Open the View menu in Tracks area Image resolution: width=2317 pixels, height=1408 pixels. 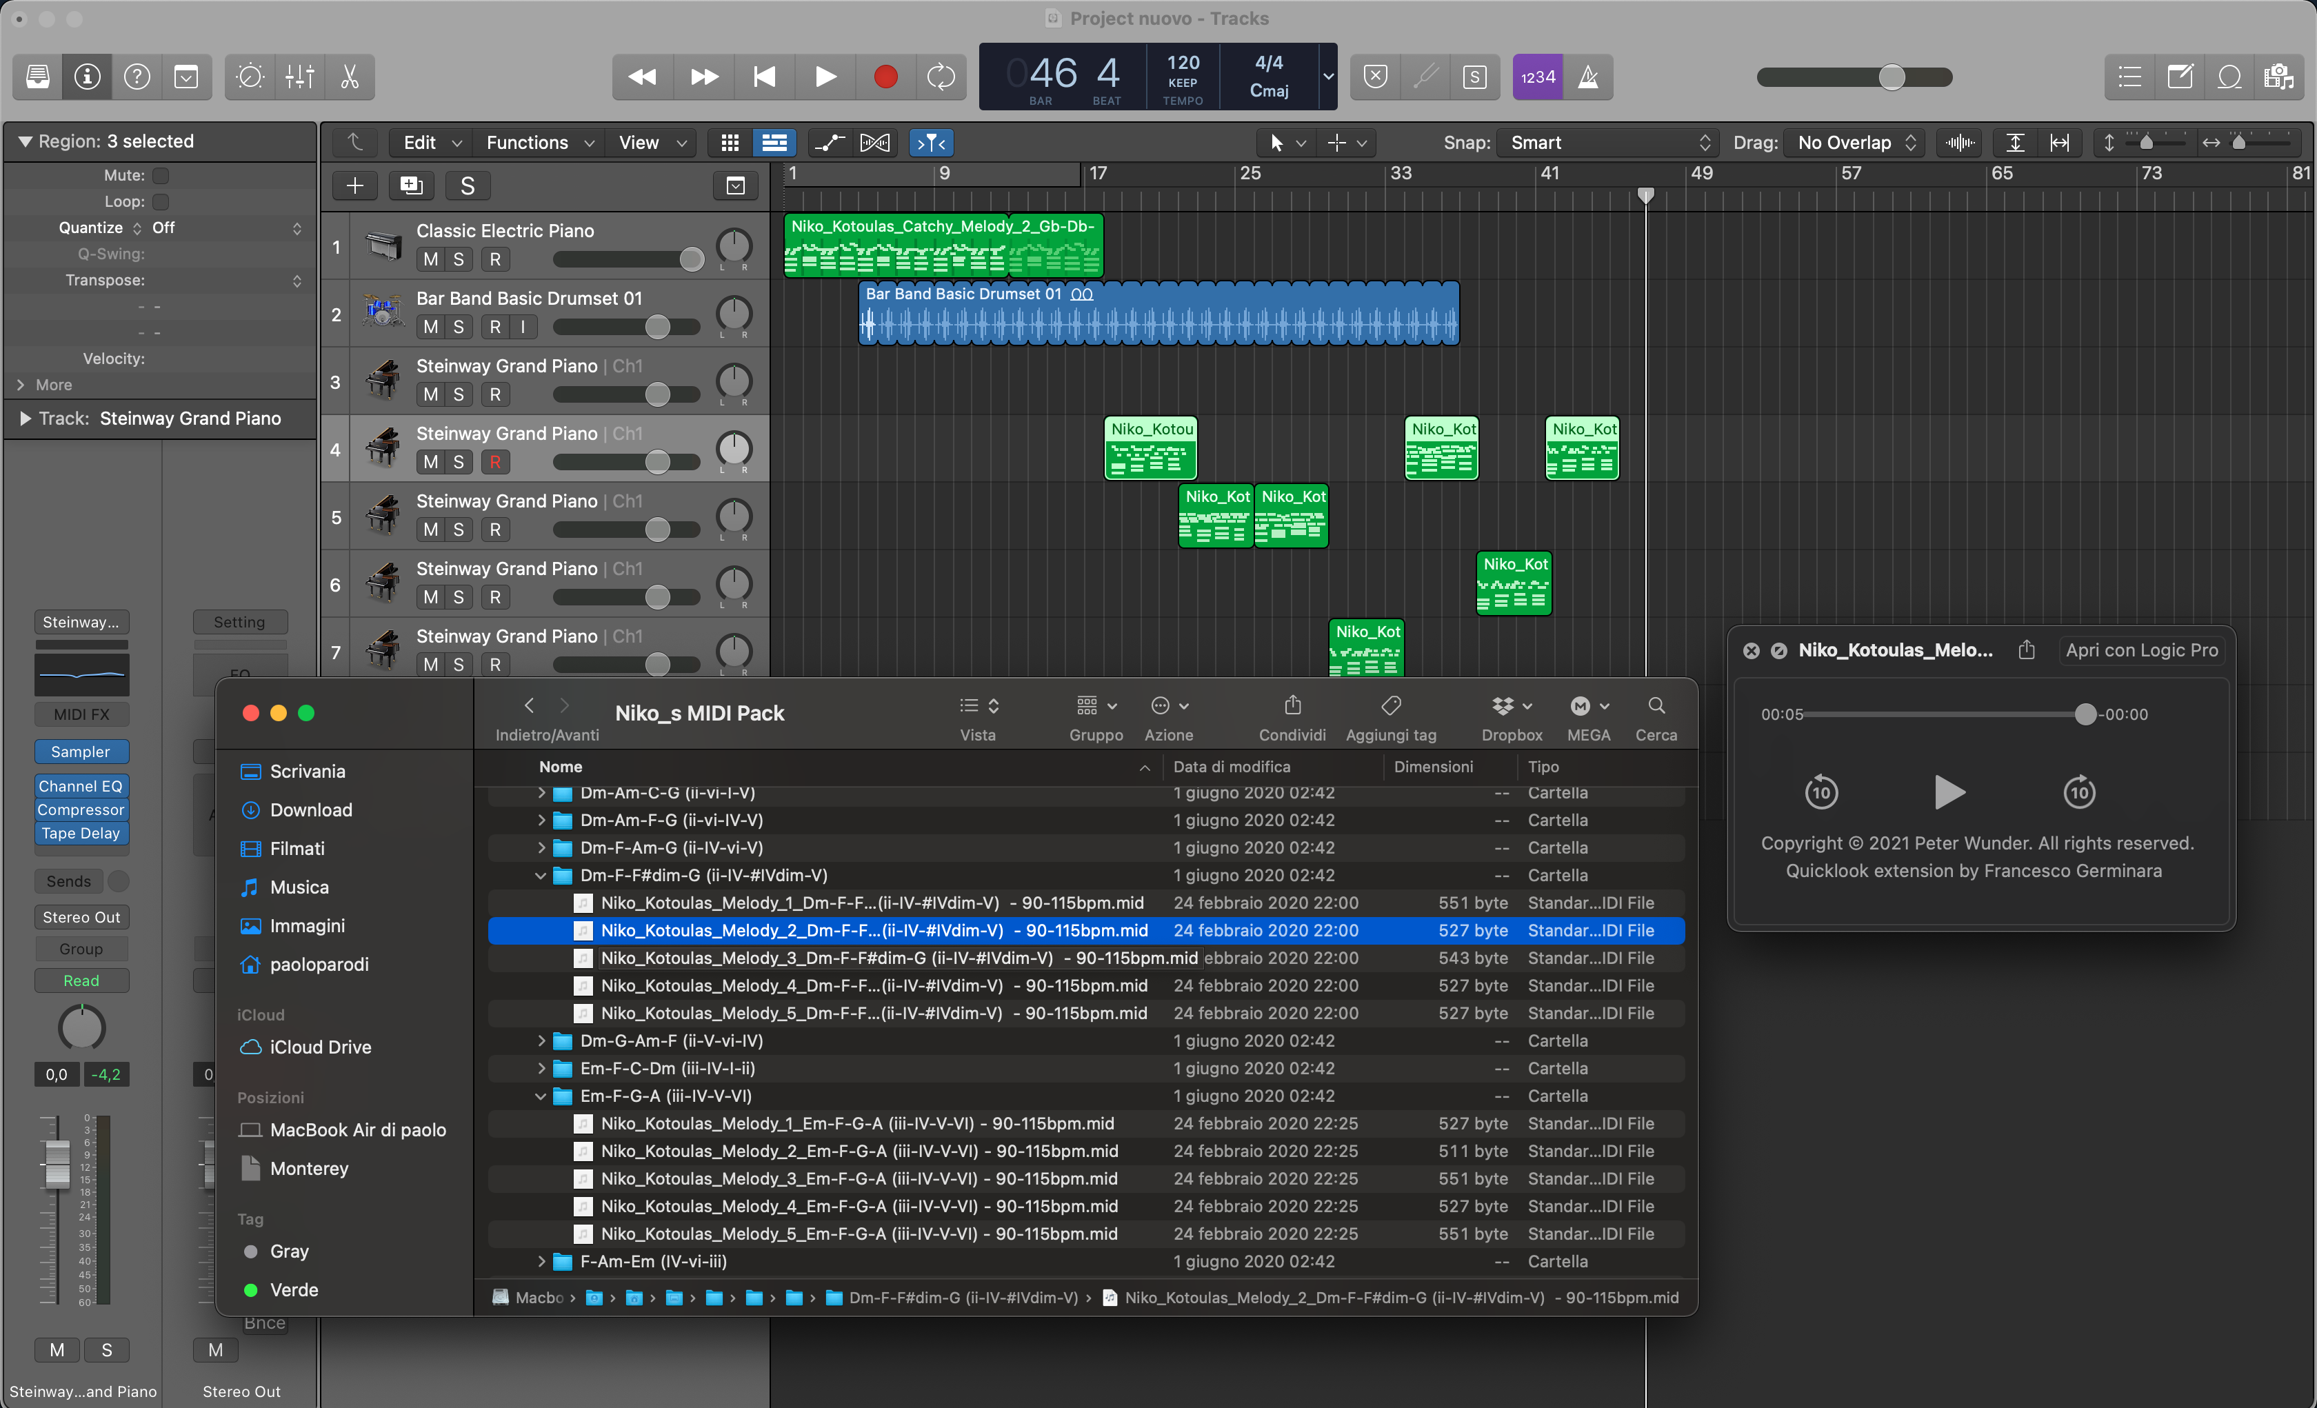(x=651, y=143)
